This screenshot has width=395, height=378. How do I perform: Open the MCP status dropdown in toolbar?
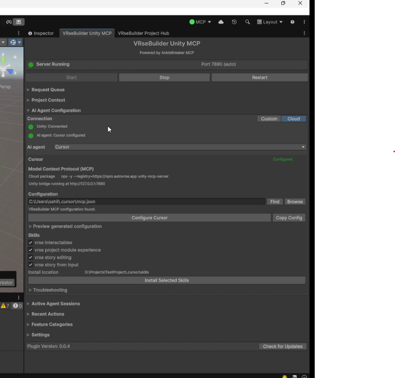(200, 22)
